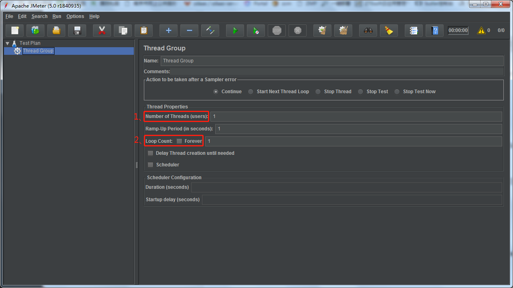Open Help with question mark icon
Image resolution: width=513 pixels, height=288 pixels.
[x=434, y=30]
